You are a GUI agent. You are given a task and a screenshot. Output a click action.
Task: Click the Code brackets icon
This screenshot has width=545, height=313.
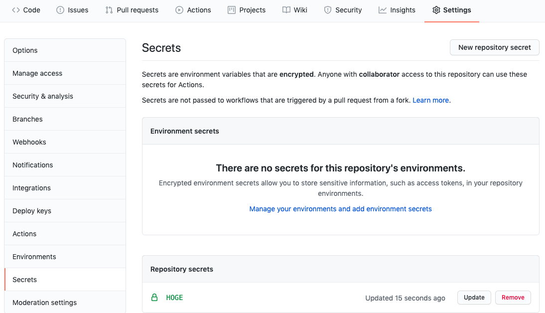[x=16, y=10]
